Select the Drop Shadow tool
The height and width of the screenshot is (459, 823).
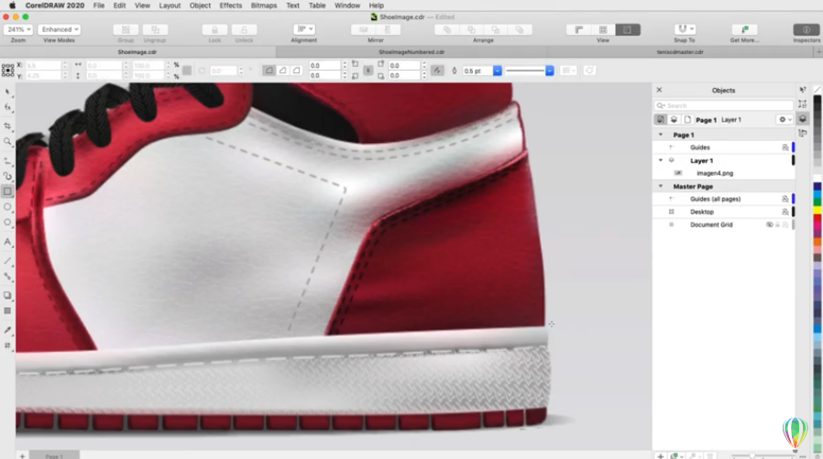[x=7, y=295]
